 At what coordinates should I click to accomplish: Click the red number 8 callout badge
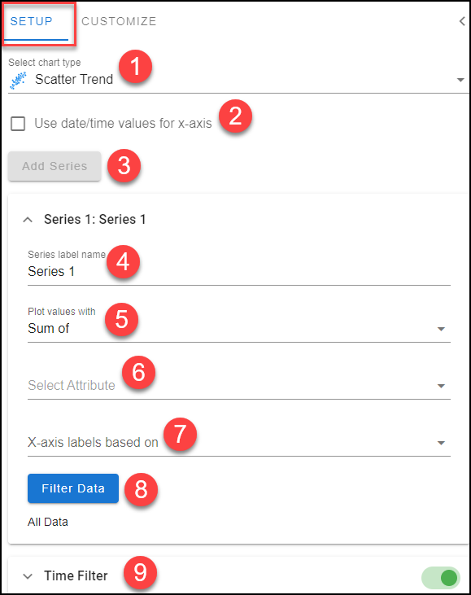141,489
